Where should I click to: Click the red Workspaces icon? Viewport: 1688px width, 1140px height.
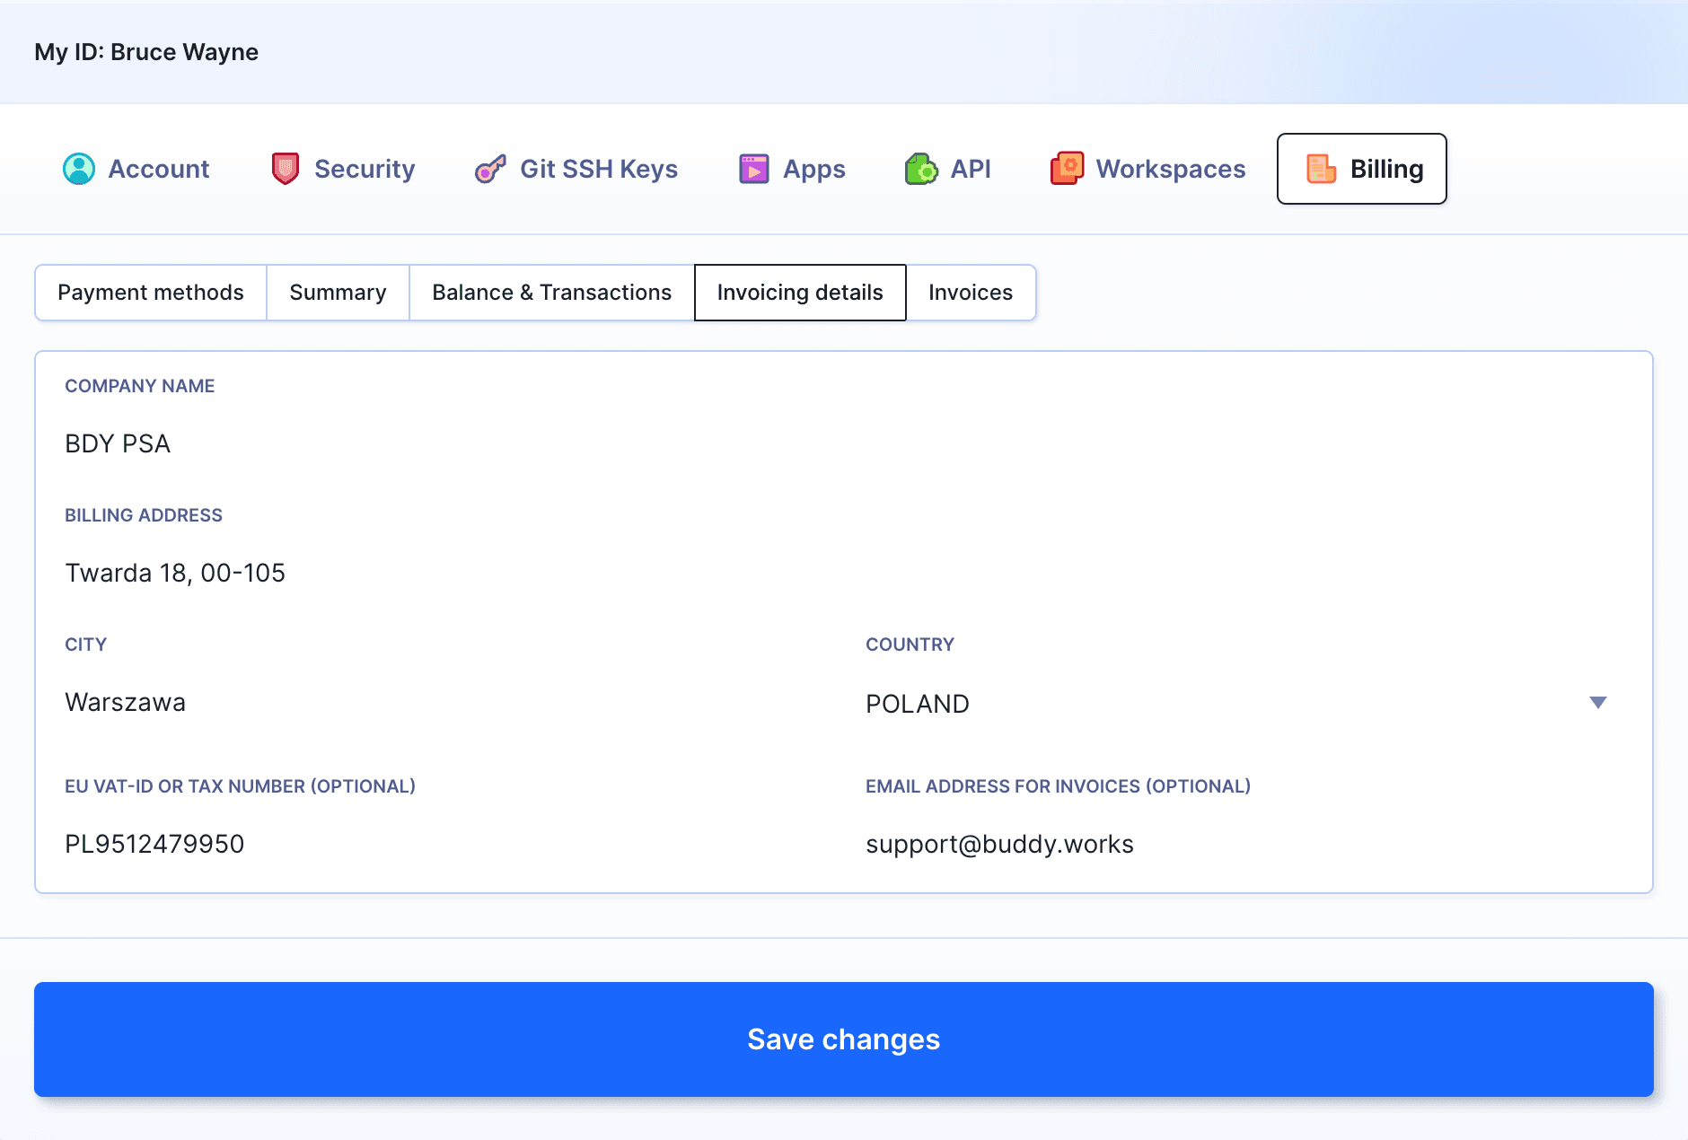tap(1067, 169)
